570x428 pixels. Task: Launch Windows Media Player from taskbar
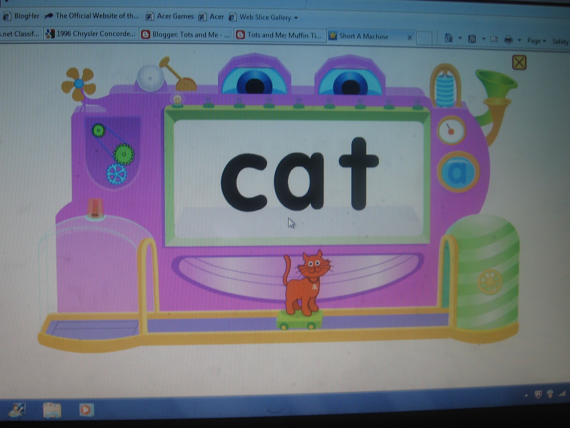(x=86, y=409)
